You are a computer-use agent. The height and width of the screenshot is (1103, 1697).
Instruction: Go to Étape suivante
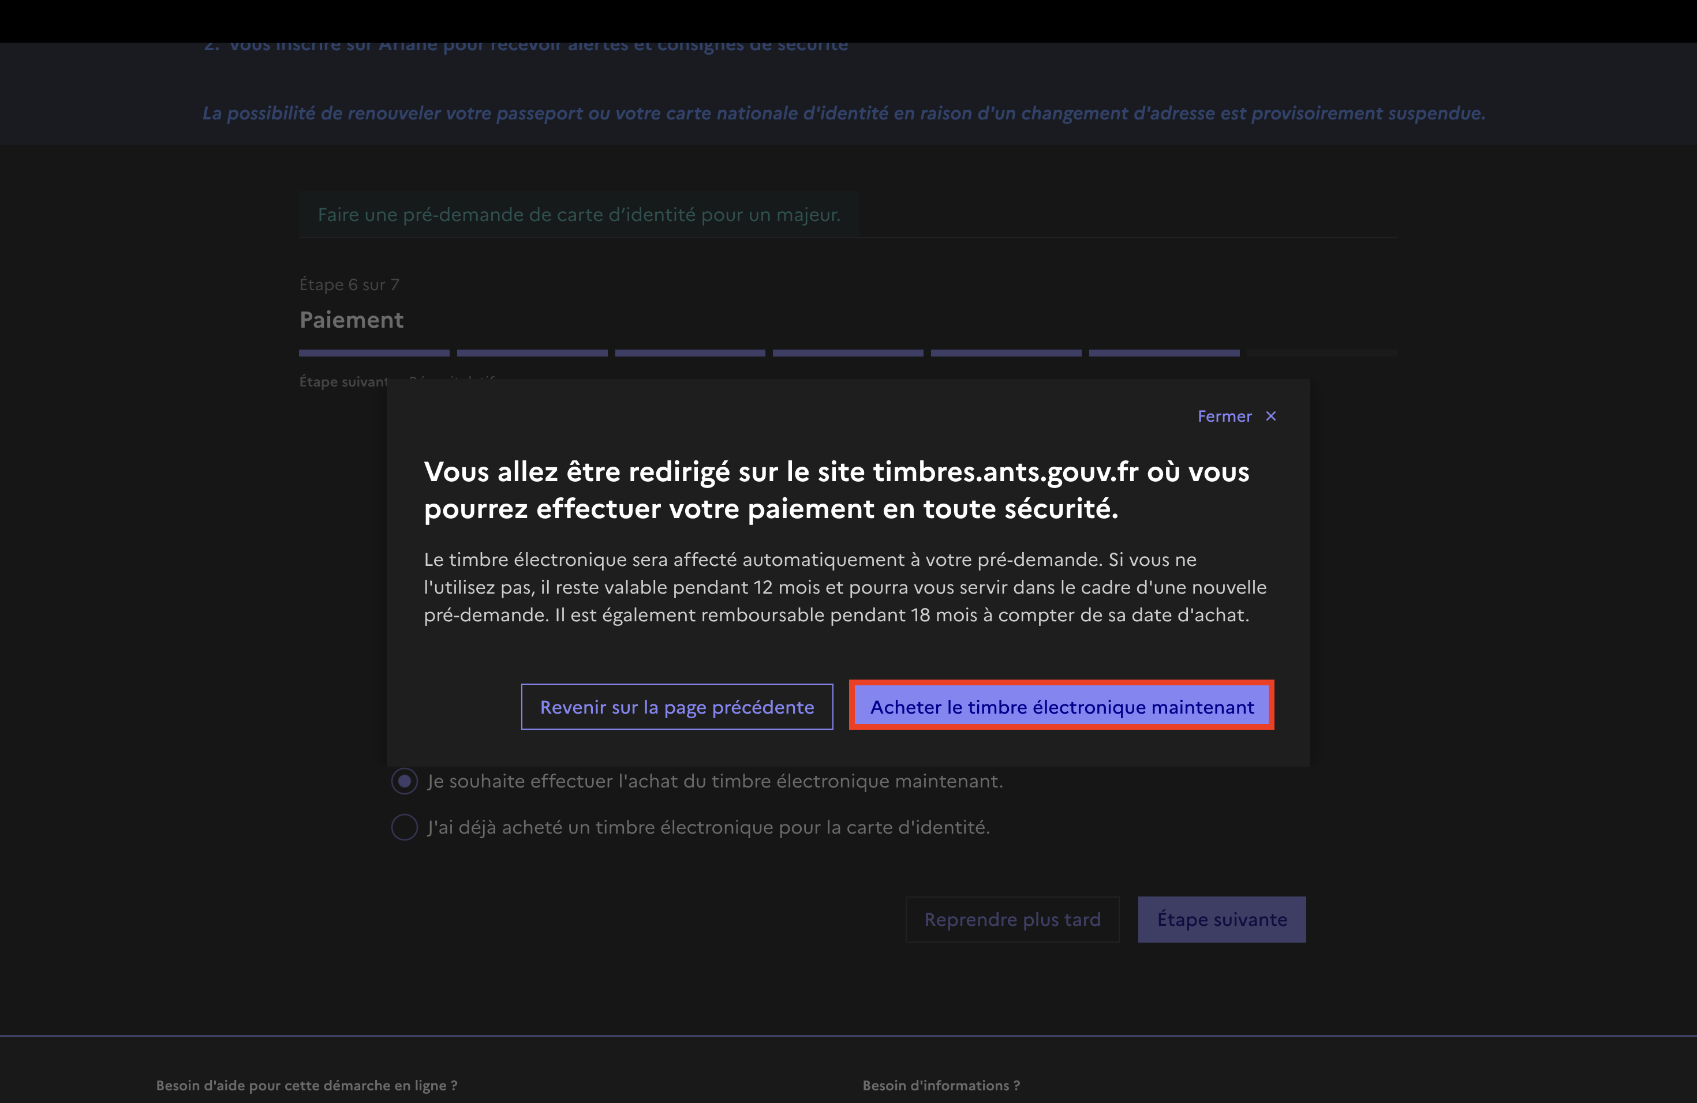click(1221, 919)
